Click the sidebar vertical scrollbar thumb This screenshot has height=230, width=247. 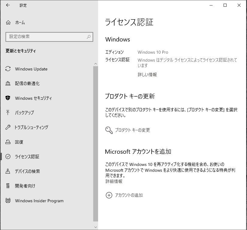tap(95, 144)
